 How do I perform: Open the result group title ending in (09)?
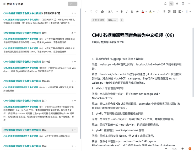click(x=25, y=33)
